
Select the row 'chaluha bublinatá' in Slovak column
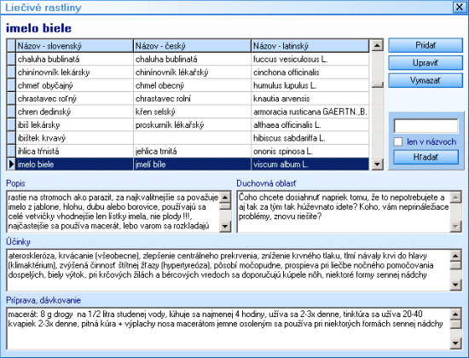74,59
